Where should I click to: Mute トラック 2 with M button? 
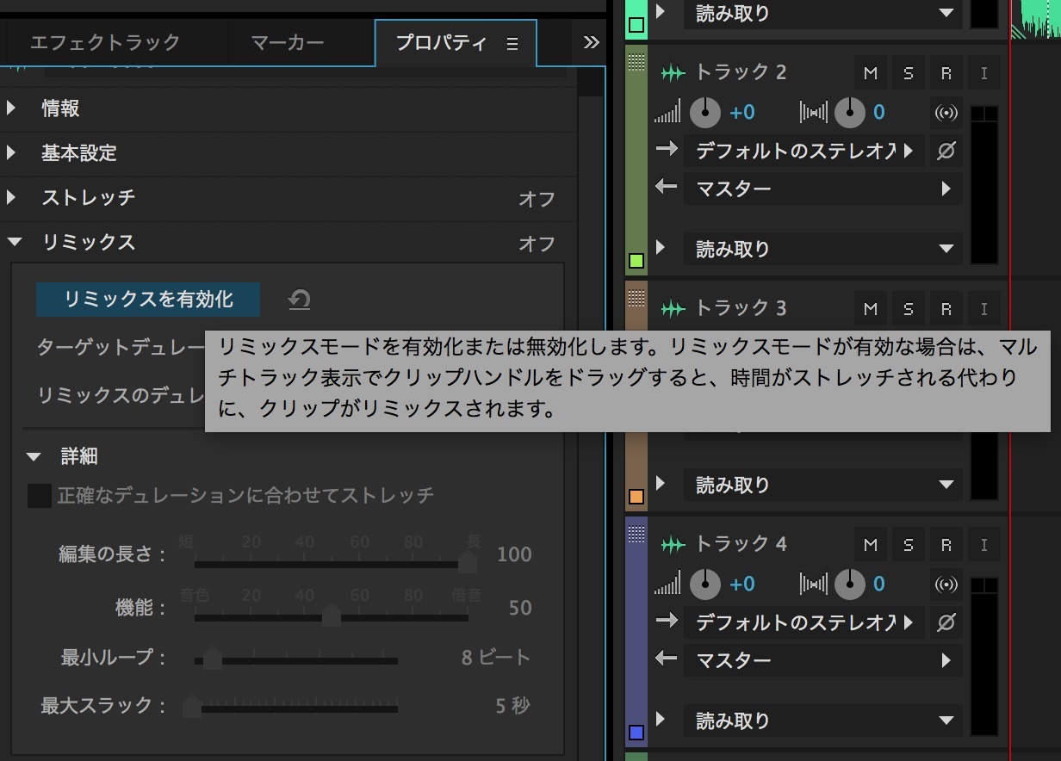click(870, 73)
